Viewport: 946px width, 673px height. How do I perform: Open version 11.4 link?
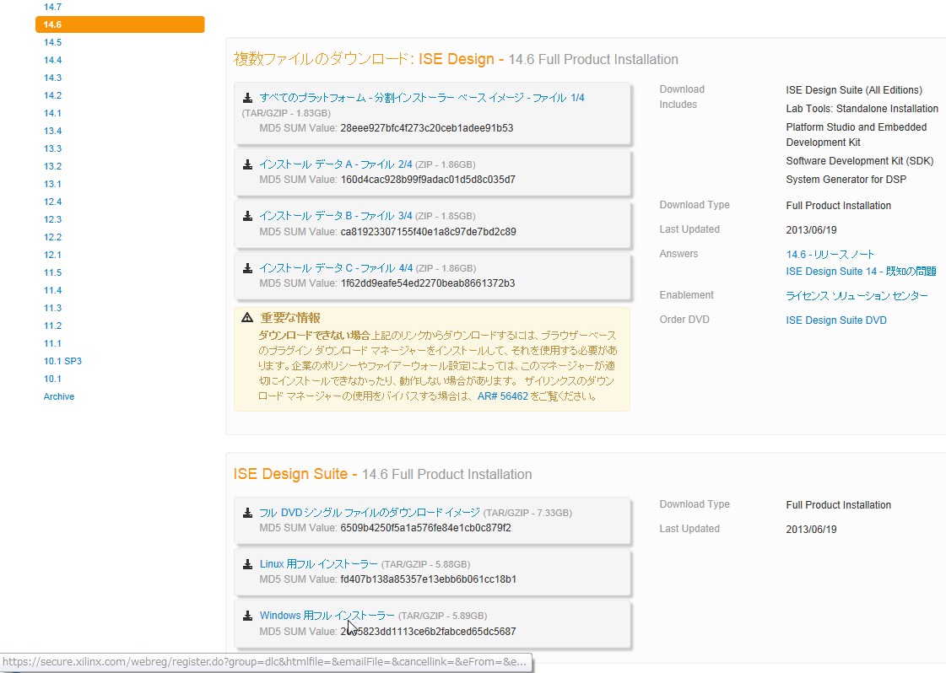coord(52,290)
